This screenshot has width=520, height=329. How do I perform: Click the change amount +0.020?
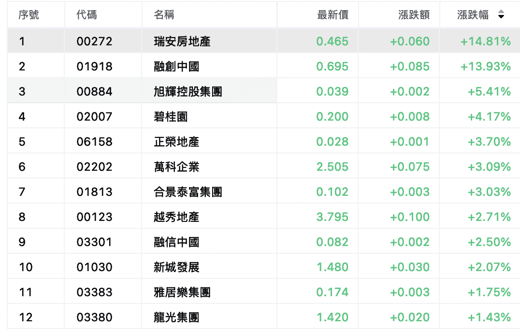pyautogui.click(x=409, y=317)
